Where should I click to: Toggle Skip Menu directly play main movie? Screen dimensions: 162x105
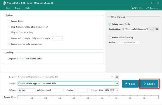(x=9, y=27)
